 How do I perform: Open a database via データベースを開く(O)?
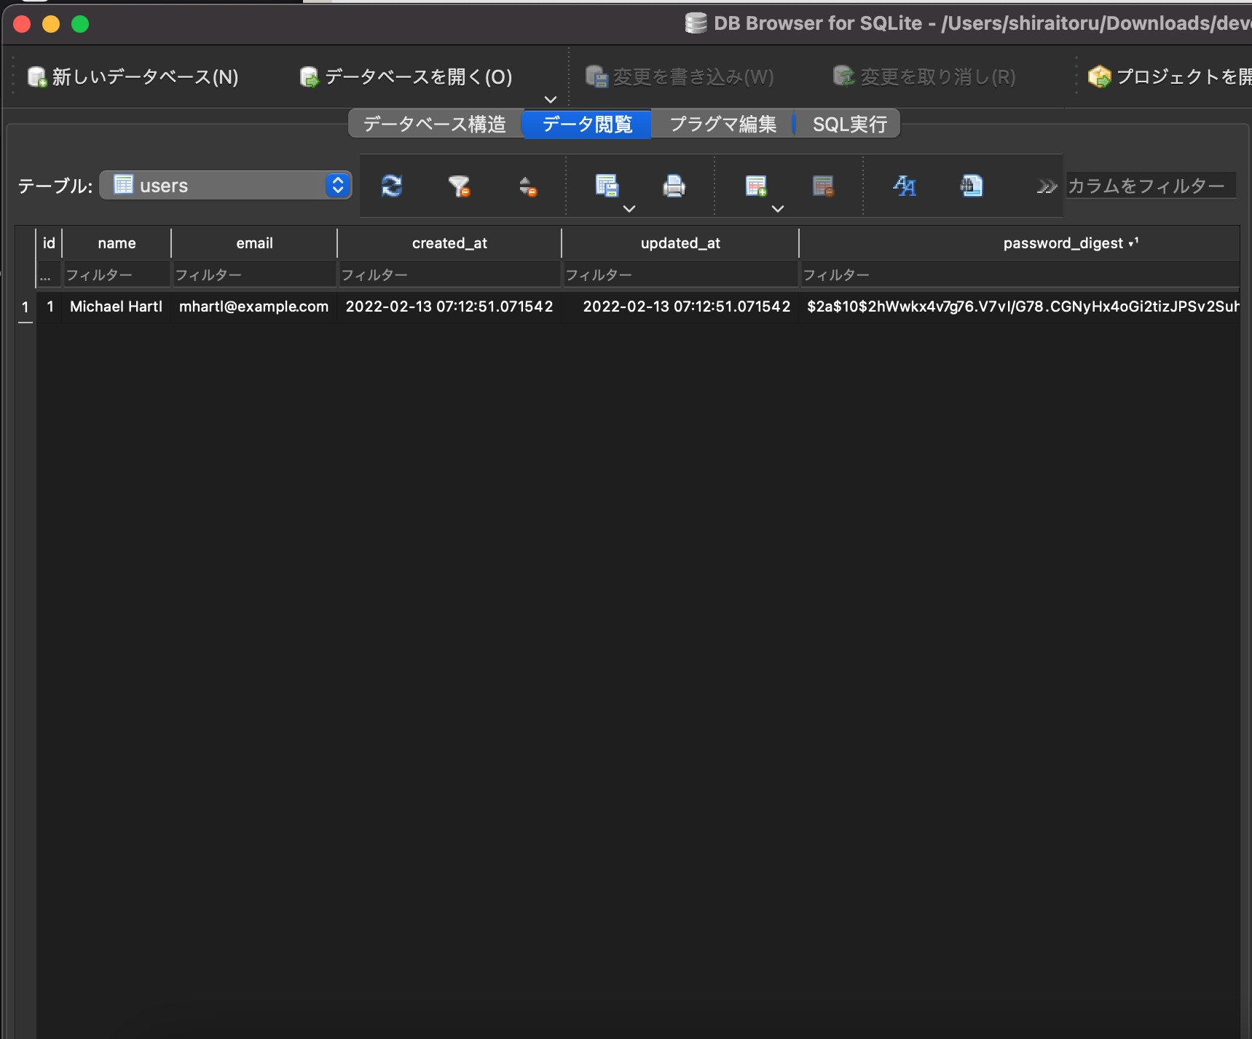tap(406, 76)
